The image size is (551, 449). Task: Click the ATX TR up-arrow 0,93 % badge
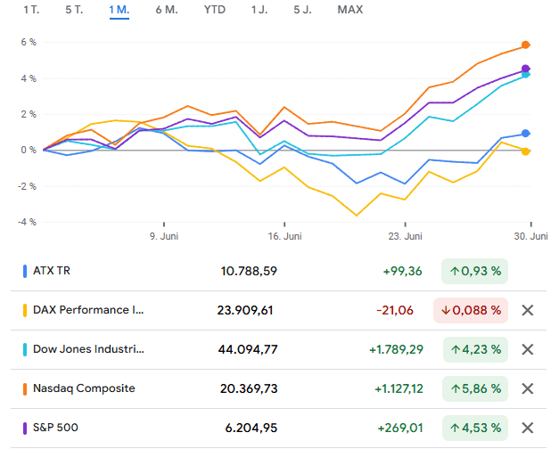point(474,271)
